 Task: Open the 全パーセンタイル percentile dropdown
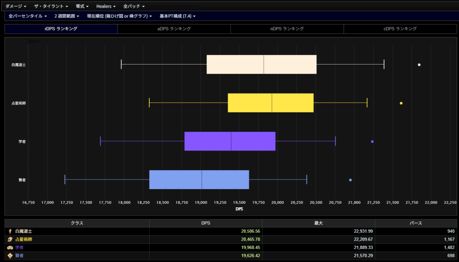click(x=27, y=16)
